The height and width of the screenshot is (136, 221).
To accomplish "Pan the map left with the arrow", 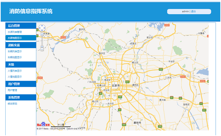I will click(x=40, y=28).
